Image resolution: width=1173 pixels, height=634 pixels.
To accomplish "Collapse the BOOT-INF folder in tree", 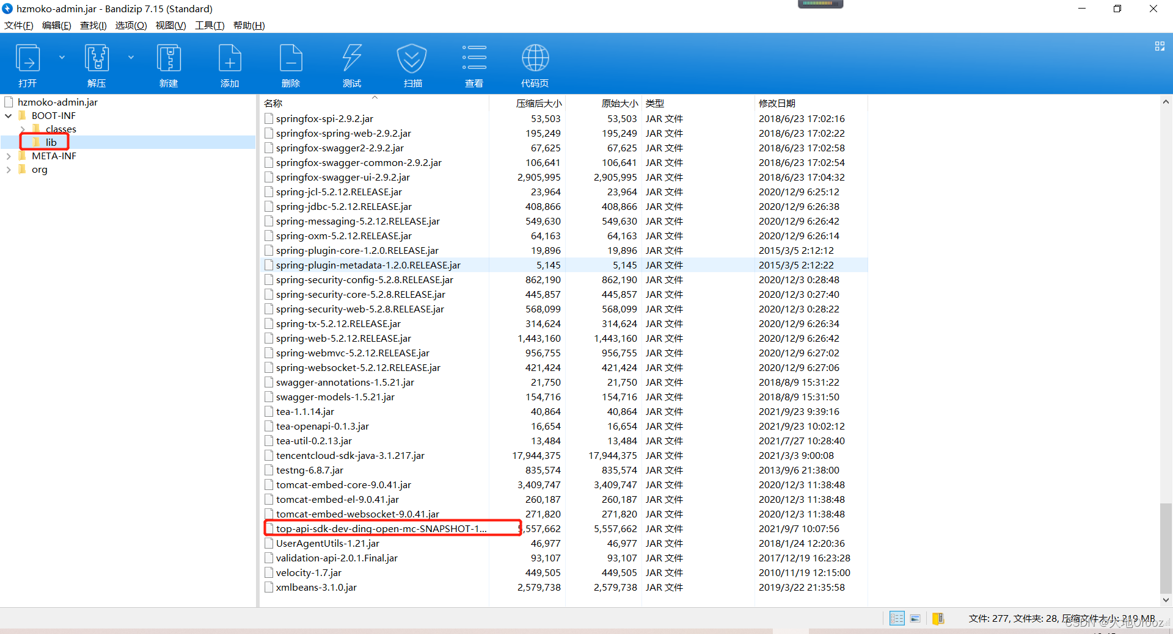I will click(x=8, y=115).
